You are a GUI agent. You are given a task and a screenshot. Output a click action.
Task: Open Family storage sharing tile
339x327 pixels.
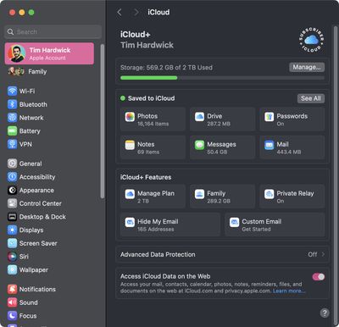222,197
